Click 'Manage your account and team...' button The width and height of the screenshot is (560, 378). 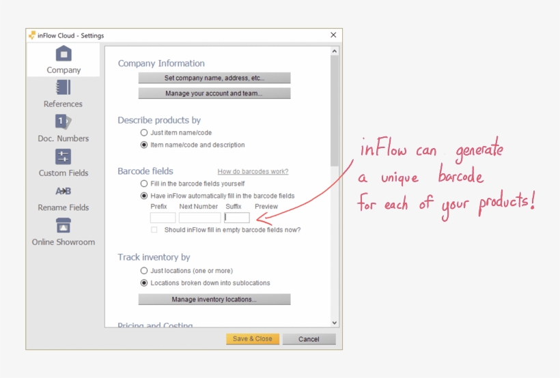(214, 93)
